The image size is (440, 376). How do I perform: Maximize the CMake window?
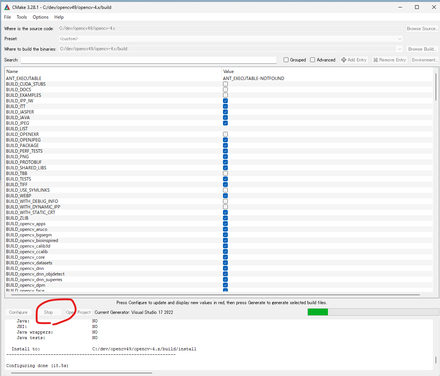[417, 7]
